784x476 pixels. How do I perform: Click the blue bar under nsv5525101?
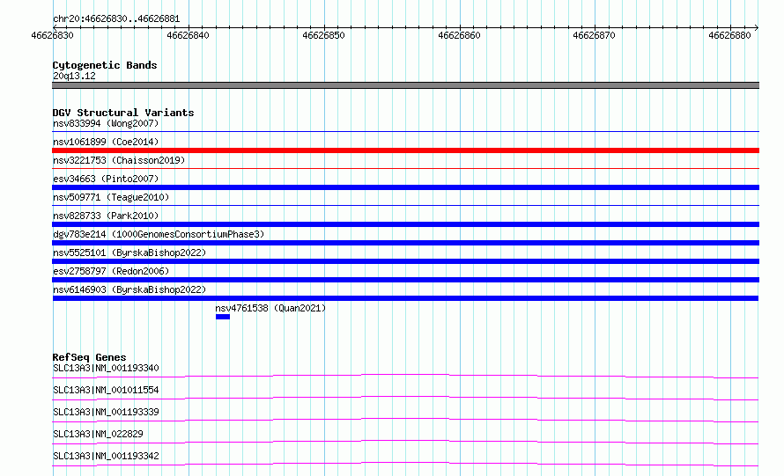[405, 261]
